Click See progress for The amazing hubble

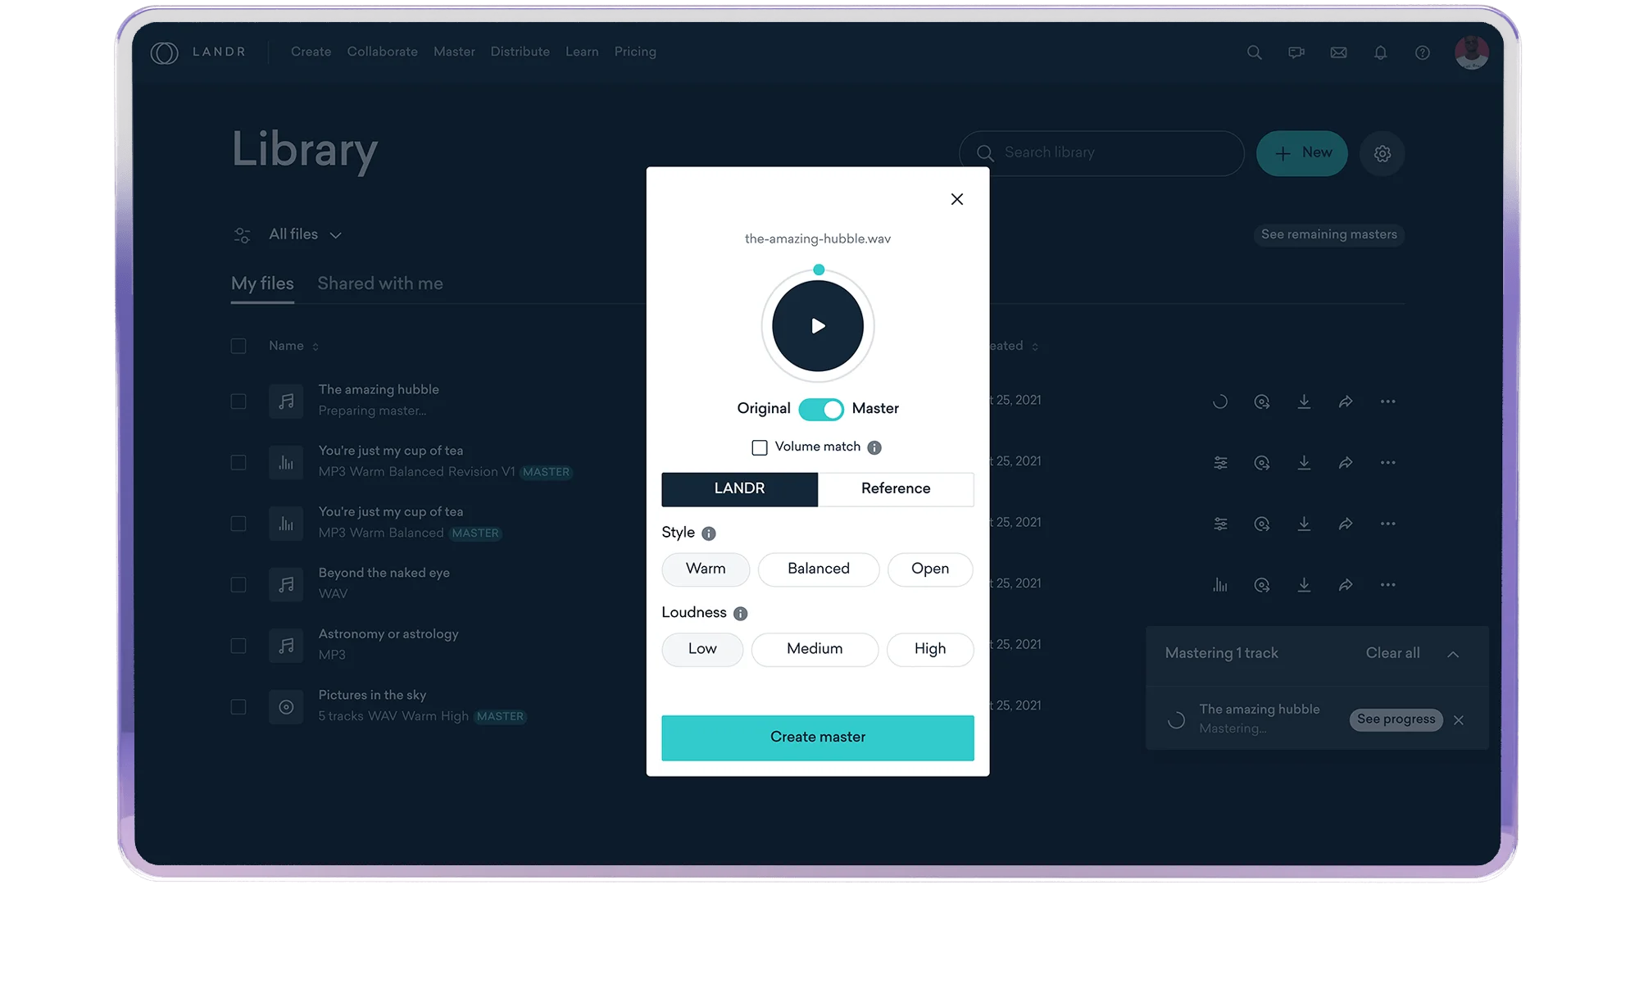pyautogui.click(x=1396, y=719)
